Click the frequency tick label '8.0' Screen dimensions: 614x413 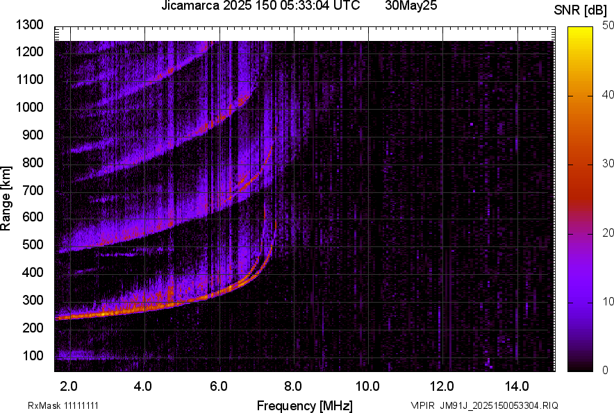pos(293,387)
